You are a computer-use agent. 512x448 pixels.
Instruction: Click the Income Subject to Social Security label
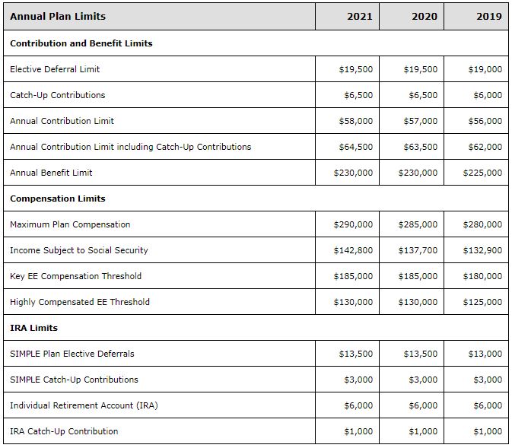(x=79, y=250)
